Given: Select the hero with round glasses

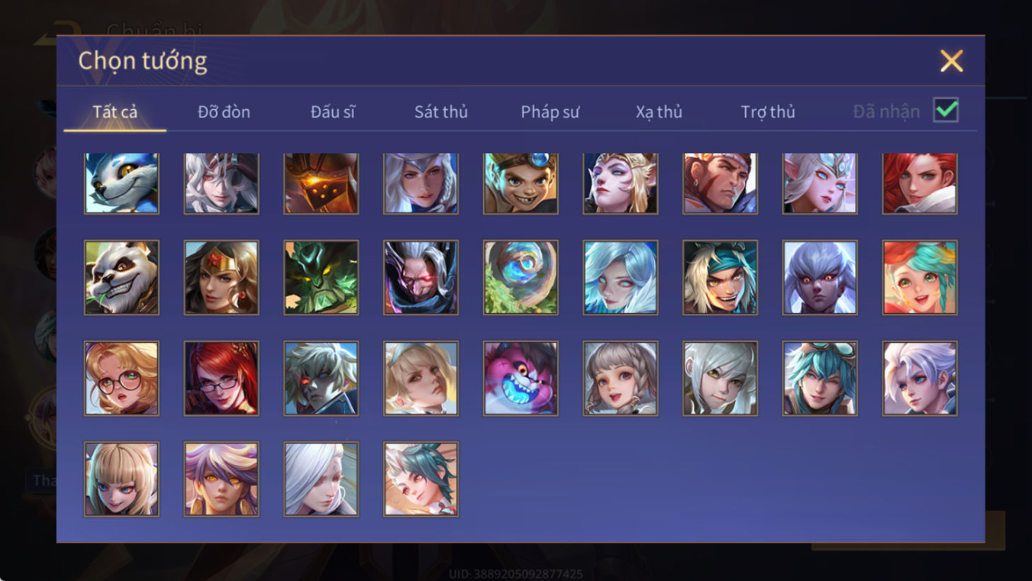Looking at the screenshot, I should (x=122, y=378).
